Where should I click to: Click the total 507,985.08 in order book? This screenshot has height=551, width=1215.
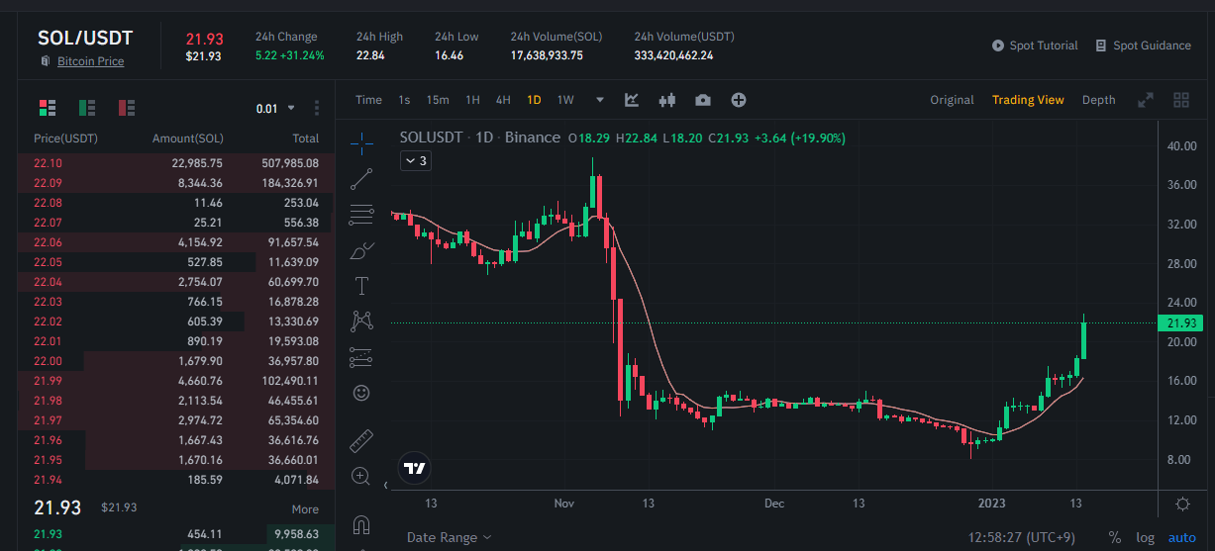point(290,162)
